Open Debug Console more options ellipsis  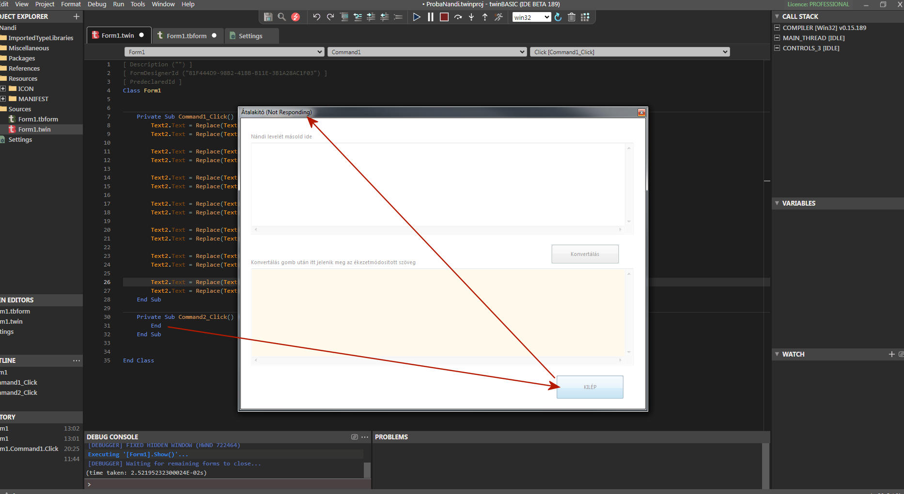coord(365,437)
